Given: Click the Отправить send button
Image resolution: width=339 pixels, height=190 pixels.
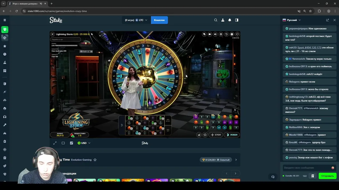Looking at the screenshot, I should click(327, 176).
